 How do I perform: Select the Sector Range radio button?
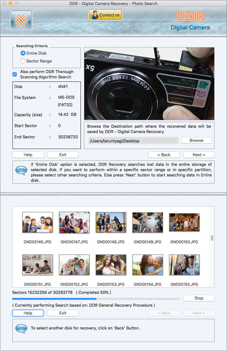23,61
